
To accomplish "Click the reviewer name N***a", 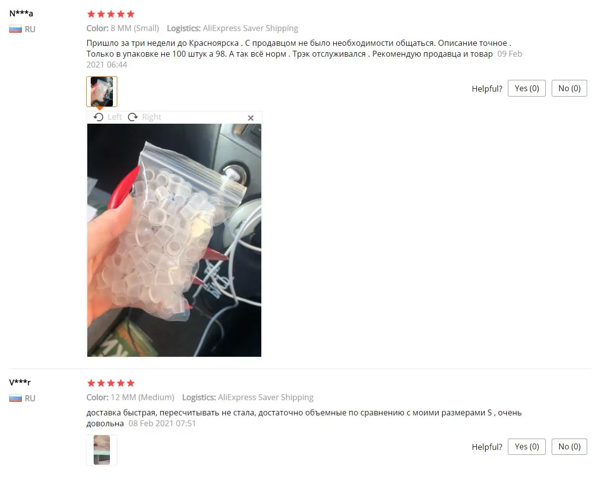I will tap(21, 13).
